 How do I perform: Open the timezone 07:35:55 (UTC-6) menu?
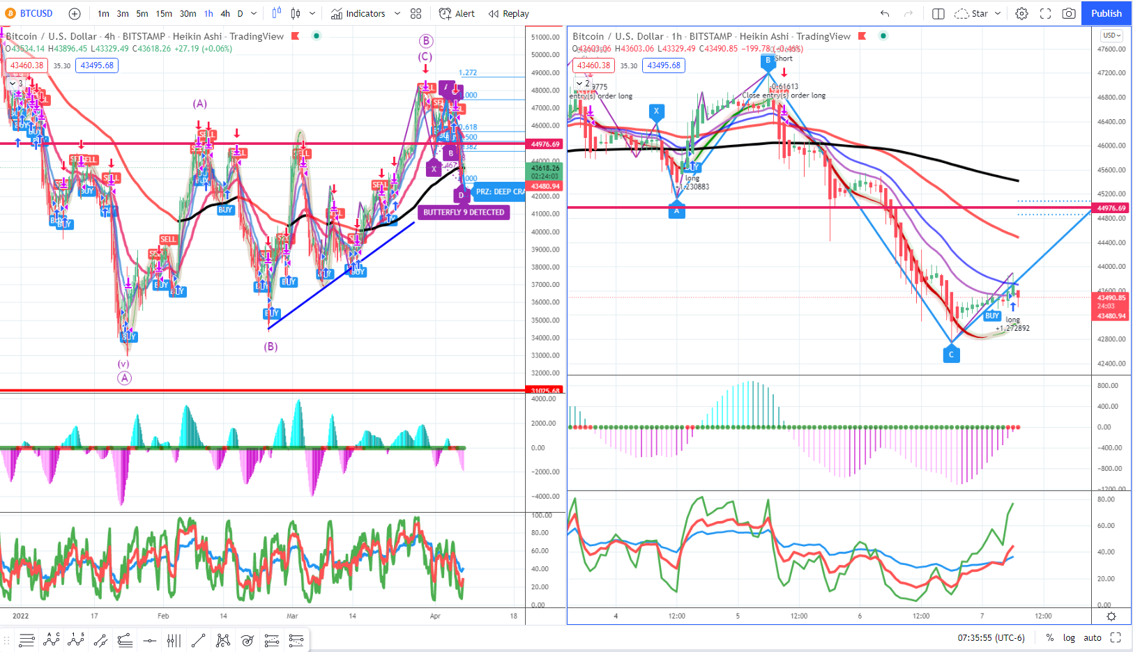(991, 637)
